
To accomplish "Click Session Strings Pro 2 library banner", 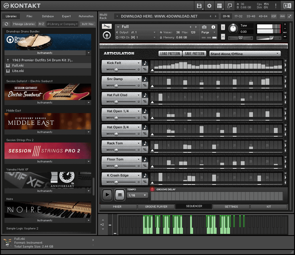I will click(48, 151).
